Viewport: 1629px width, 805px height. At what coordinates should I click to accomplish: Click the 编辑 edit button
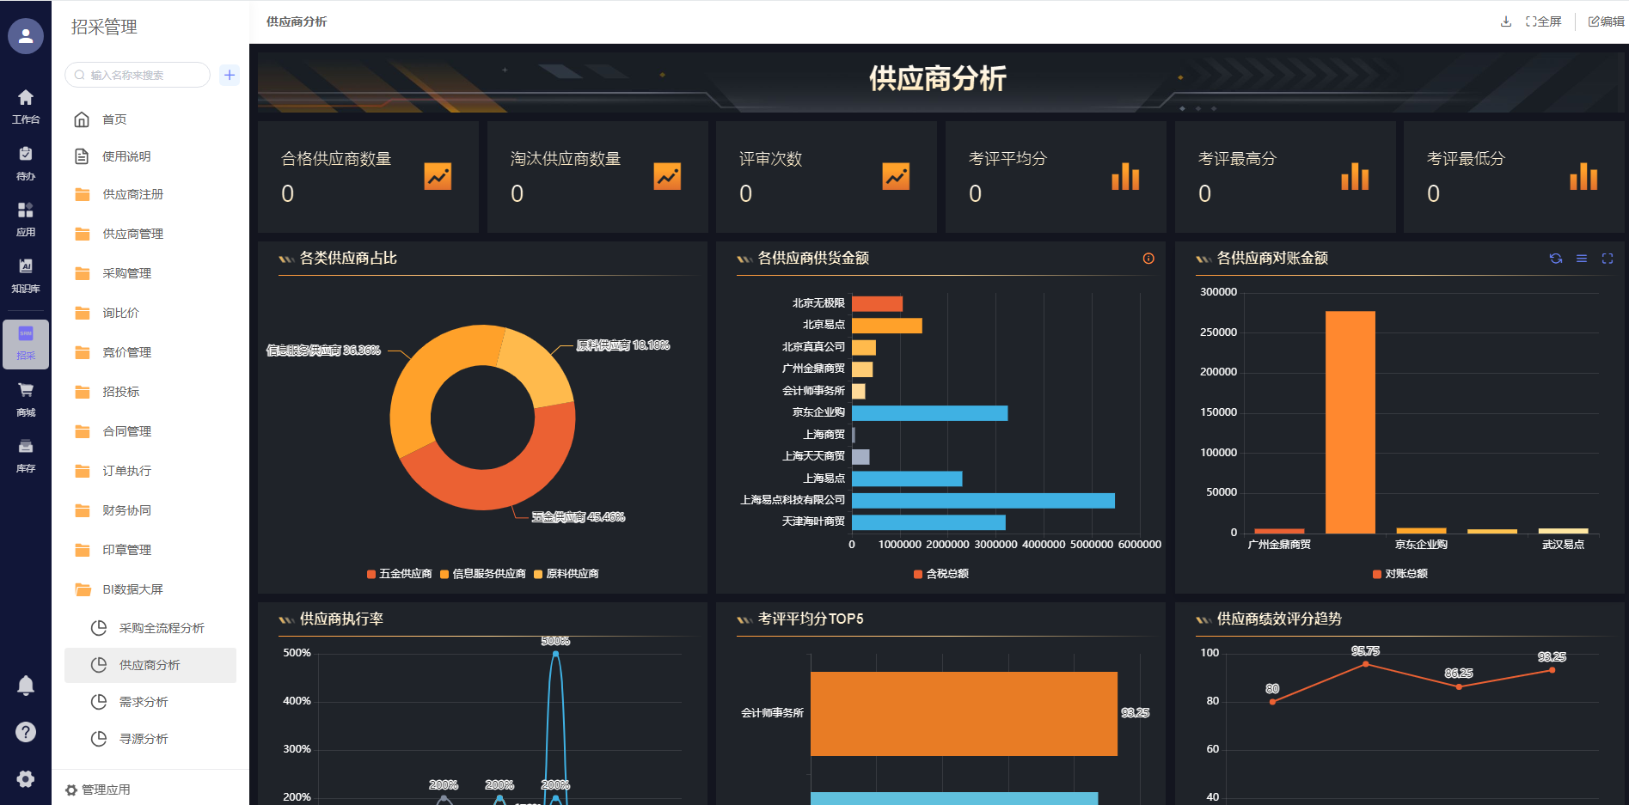[1605, 21]
